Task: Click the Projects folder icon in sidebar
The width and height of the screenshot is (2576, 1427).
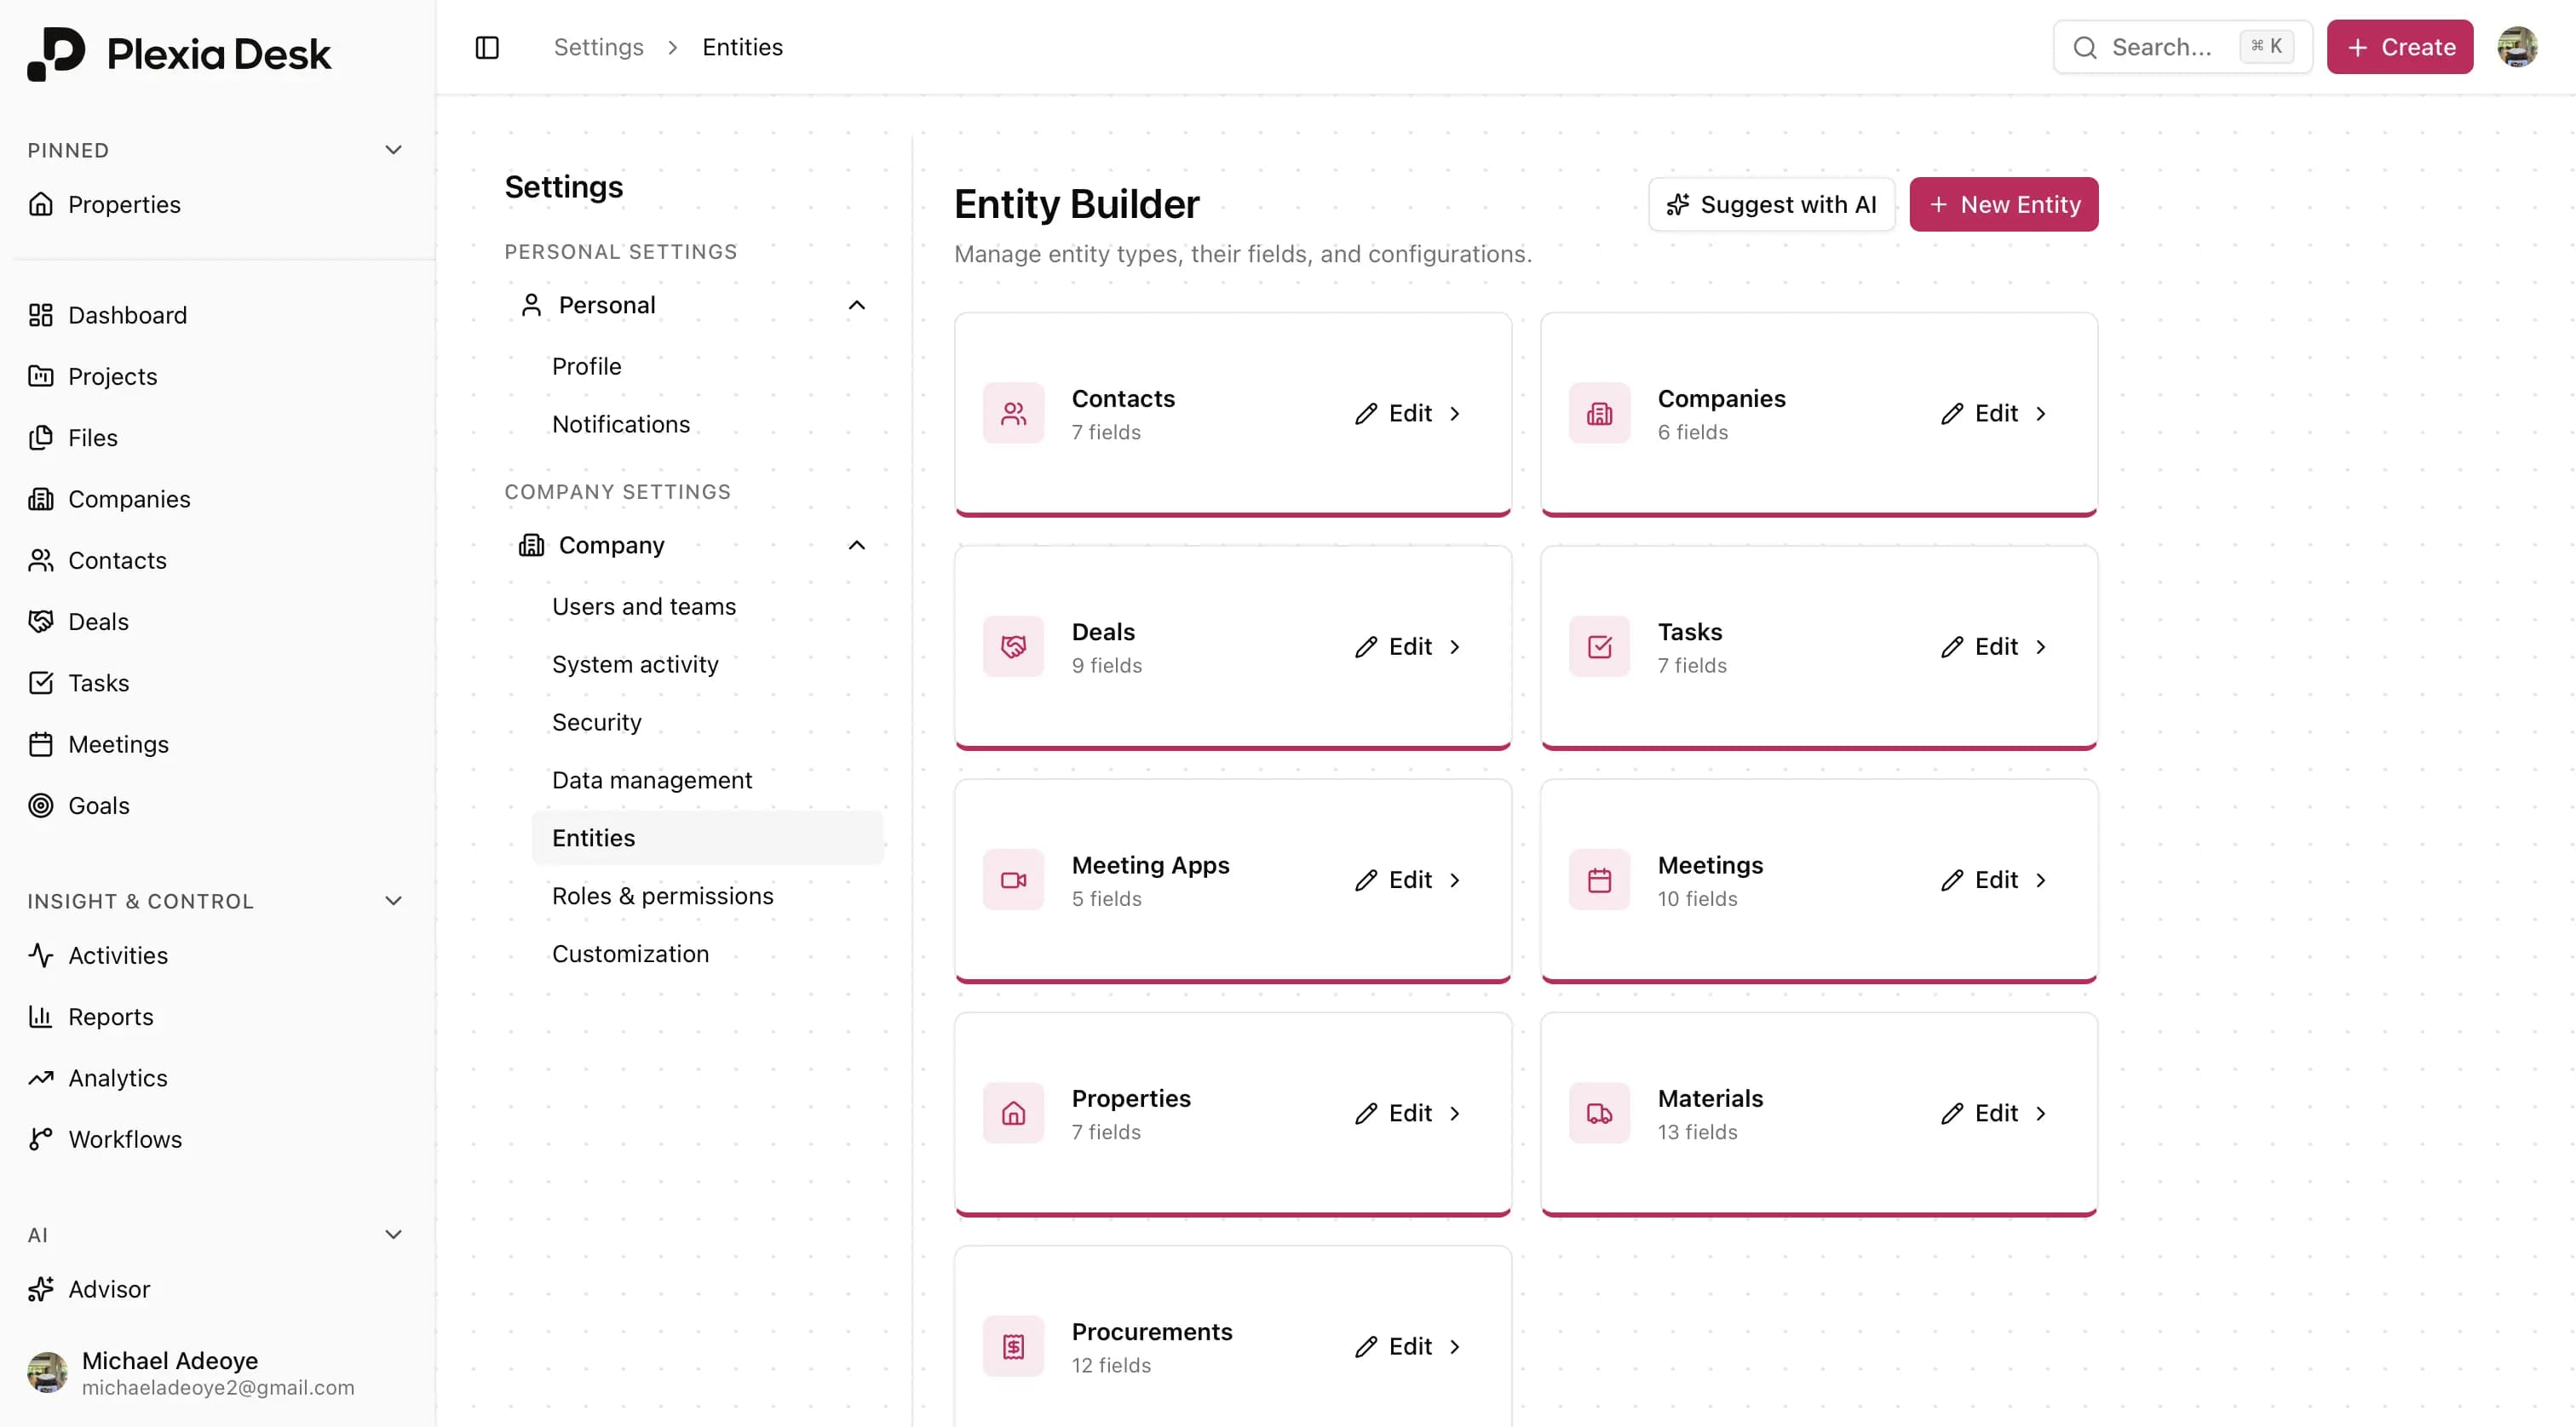Action: 41,375
